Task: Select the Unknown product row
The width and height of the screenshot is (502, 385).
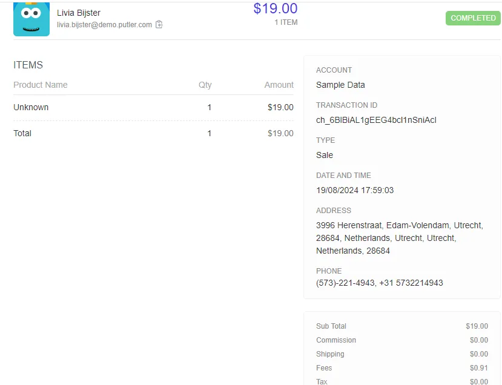Action: tap(153, 108)
